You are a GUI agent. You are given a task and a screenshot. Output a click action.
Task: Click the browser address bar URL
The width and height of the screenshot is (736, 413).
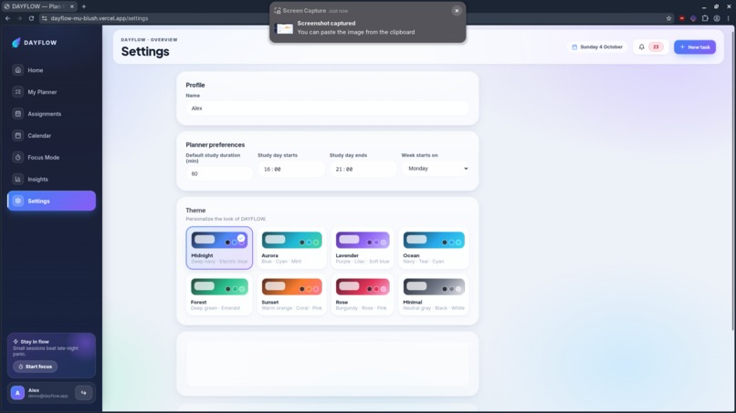[x=99, y=18]
